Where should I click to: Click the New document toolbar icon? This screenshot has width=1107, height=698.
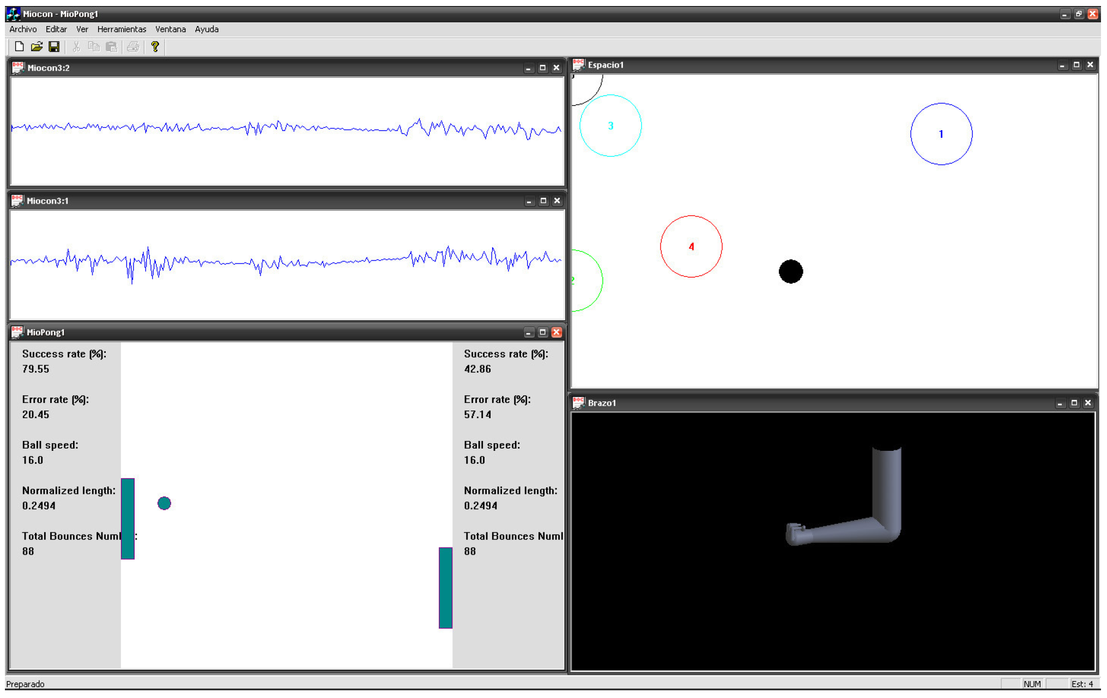click(19, 47)
